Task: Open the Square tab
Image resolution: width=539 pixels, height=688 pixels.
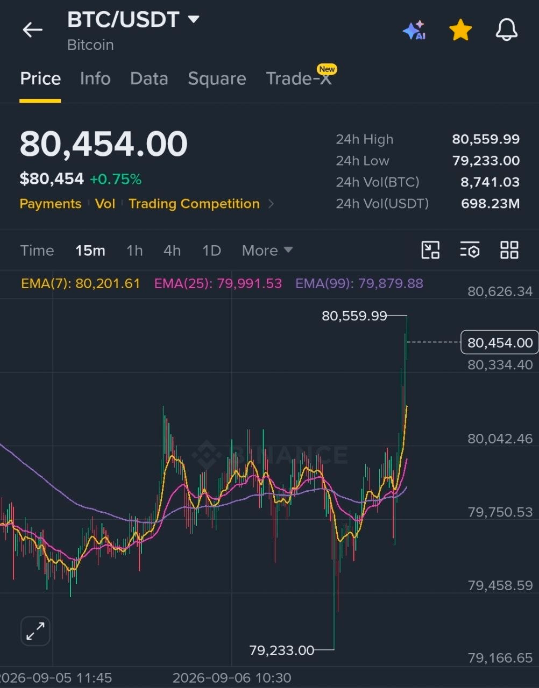Action: pos(217,79)
